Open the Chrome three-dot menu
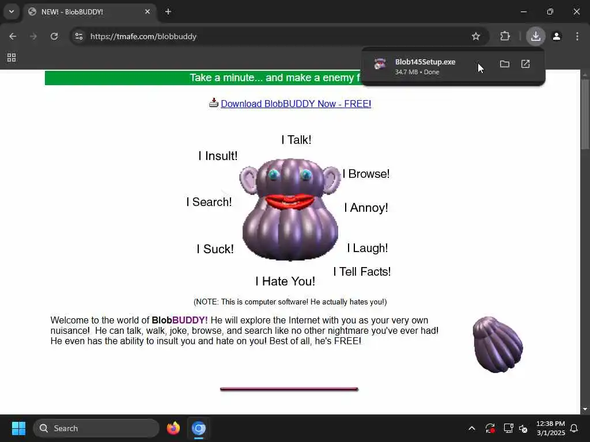 (x=577, y=36)
